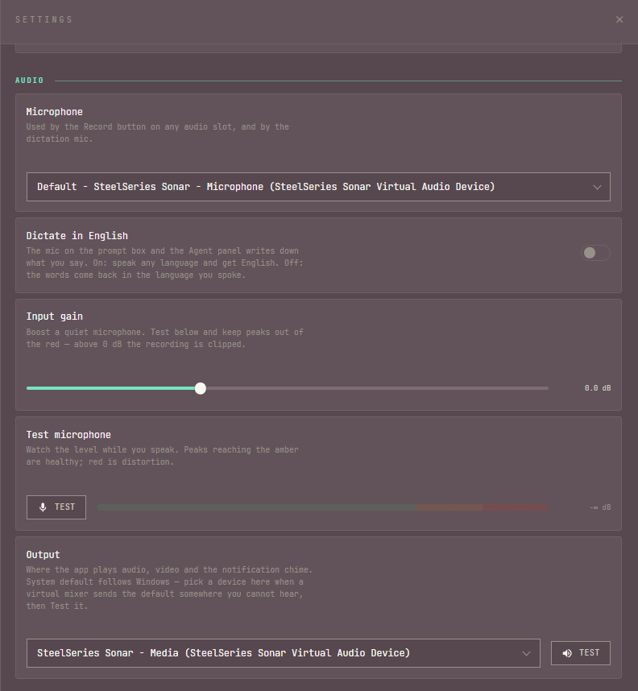638x691 pixels.
Task: Close the Settings dialog
Action: tap(619, 19)
